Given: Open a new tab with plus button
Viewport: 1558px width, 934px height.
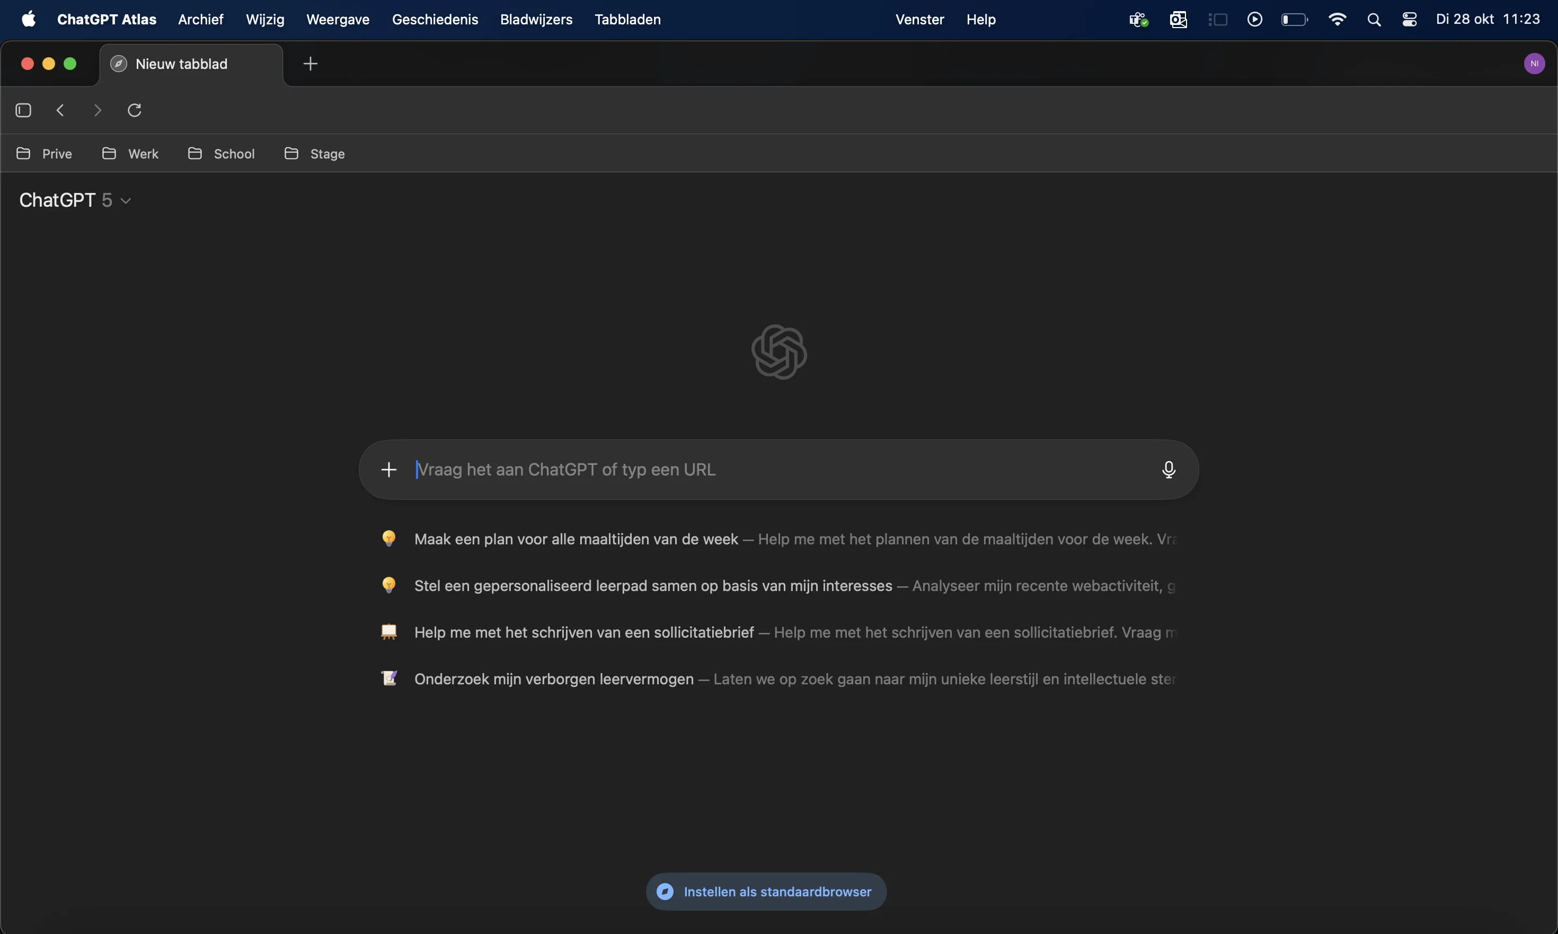Looking at the screenshot, I should [x=310, y=64].
